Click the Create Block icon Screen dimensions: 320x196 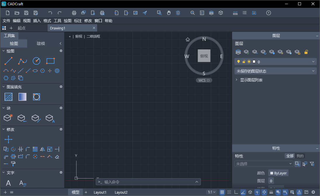tap(8, 118)
